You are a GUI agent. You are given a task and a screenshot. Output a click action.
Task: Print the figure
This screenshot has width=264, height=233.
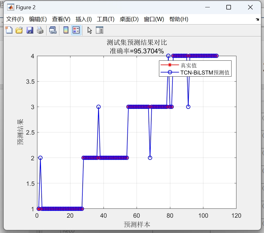40,30
